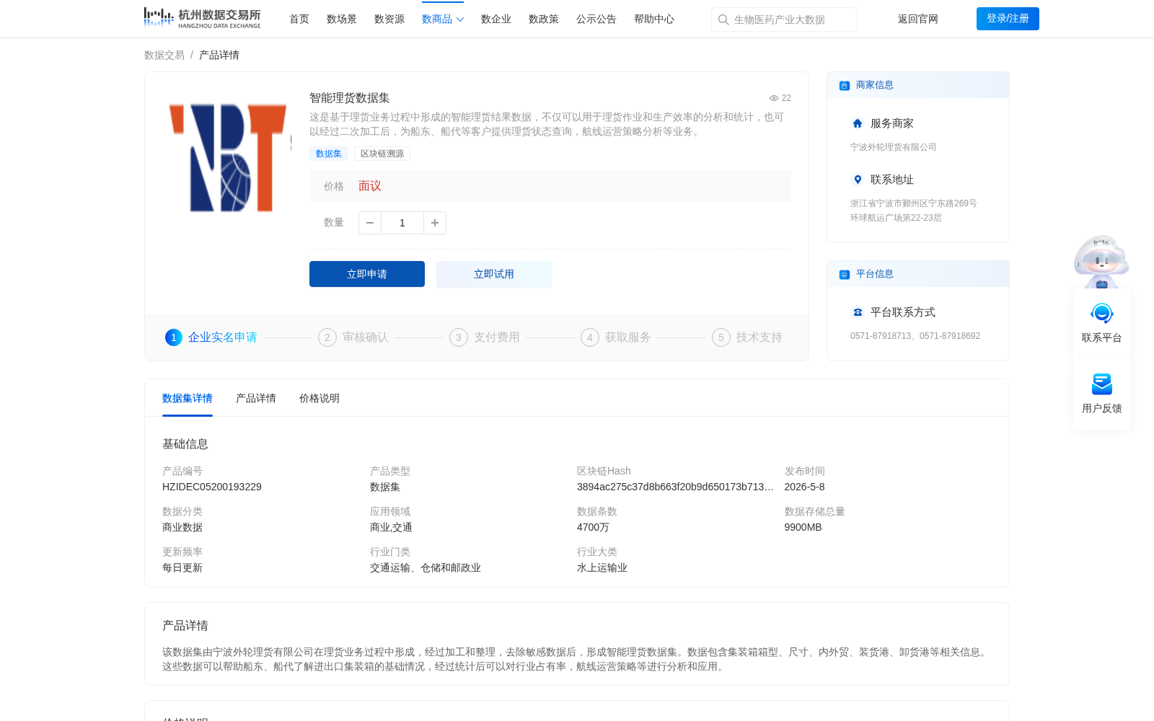Viewport: 1154px width, 721px height.
Task: Go to 首页 in navigation
Action: tap(299, 19)
